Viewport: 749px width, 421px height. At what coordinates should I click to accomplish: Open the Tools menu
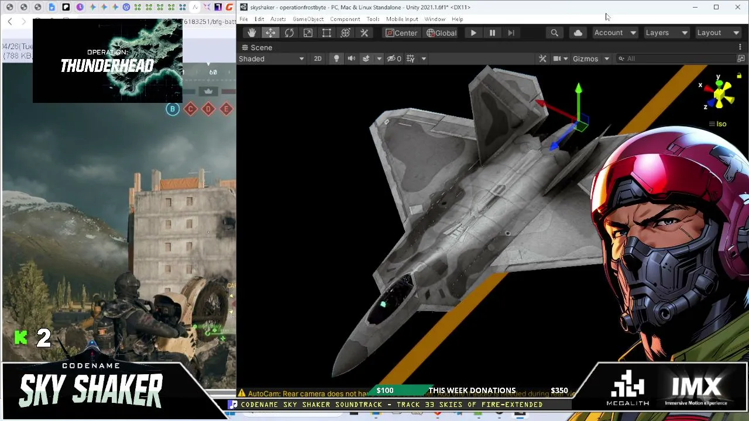(373, 19)
